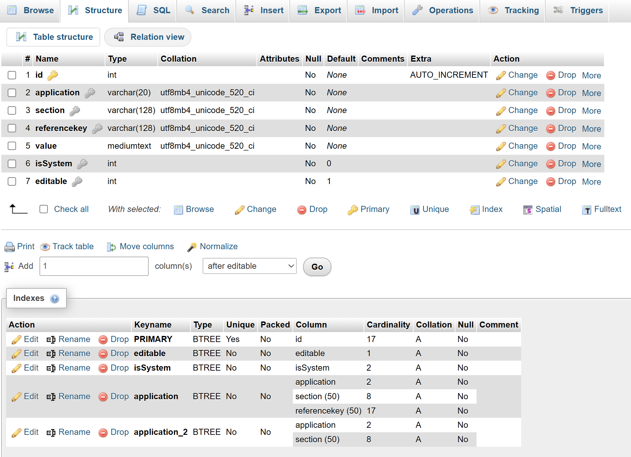Click Rename icon for isSystem index
This screenshot has height=457, width=631.
coord(51,368)
